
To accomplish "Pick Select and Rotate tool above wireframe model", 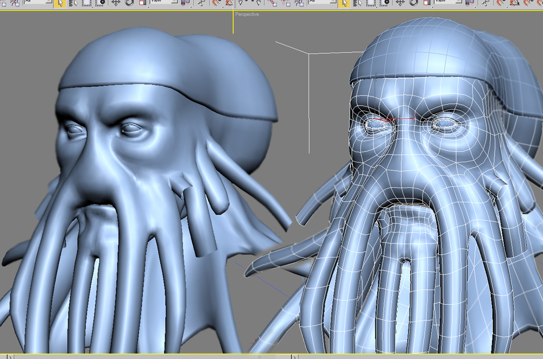I will coord(413,3).
